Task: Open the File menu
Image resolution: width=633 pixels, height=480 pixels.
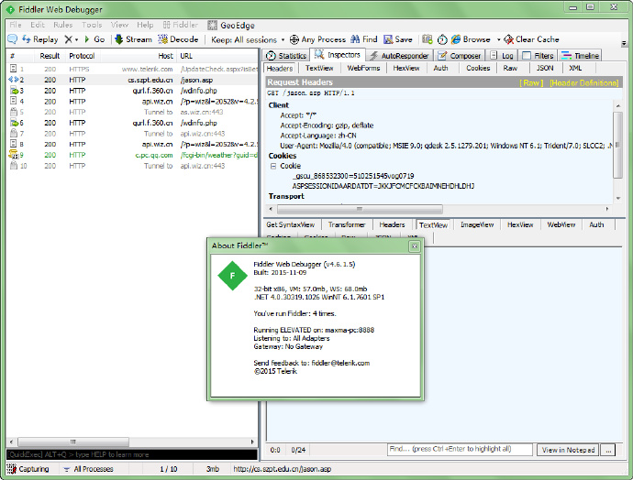Action: (x=16, y=25)
